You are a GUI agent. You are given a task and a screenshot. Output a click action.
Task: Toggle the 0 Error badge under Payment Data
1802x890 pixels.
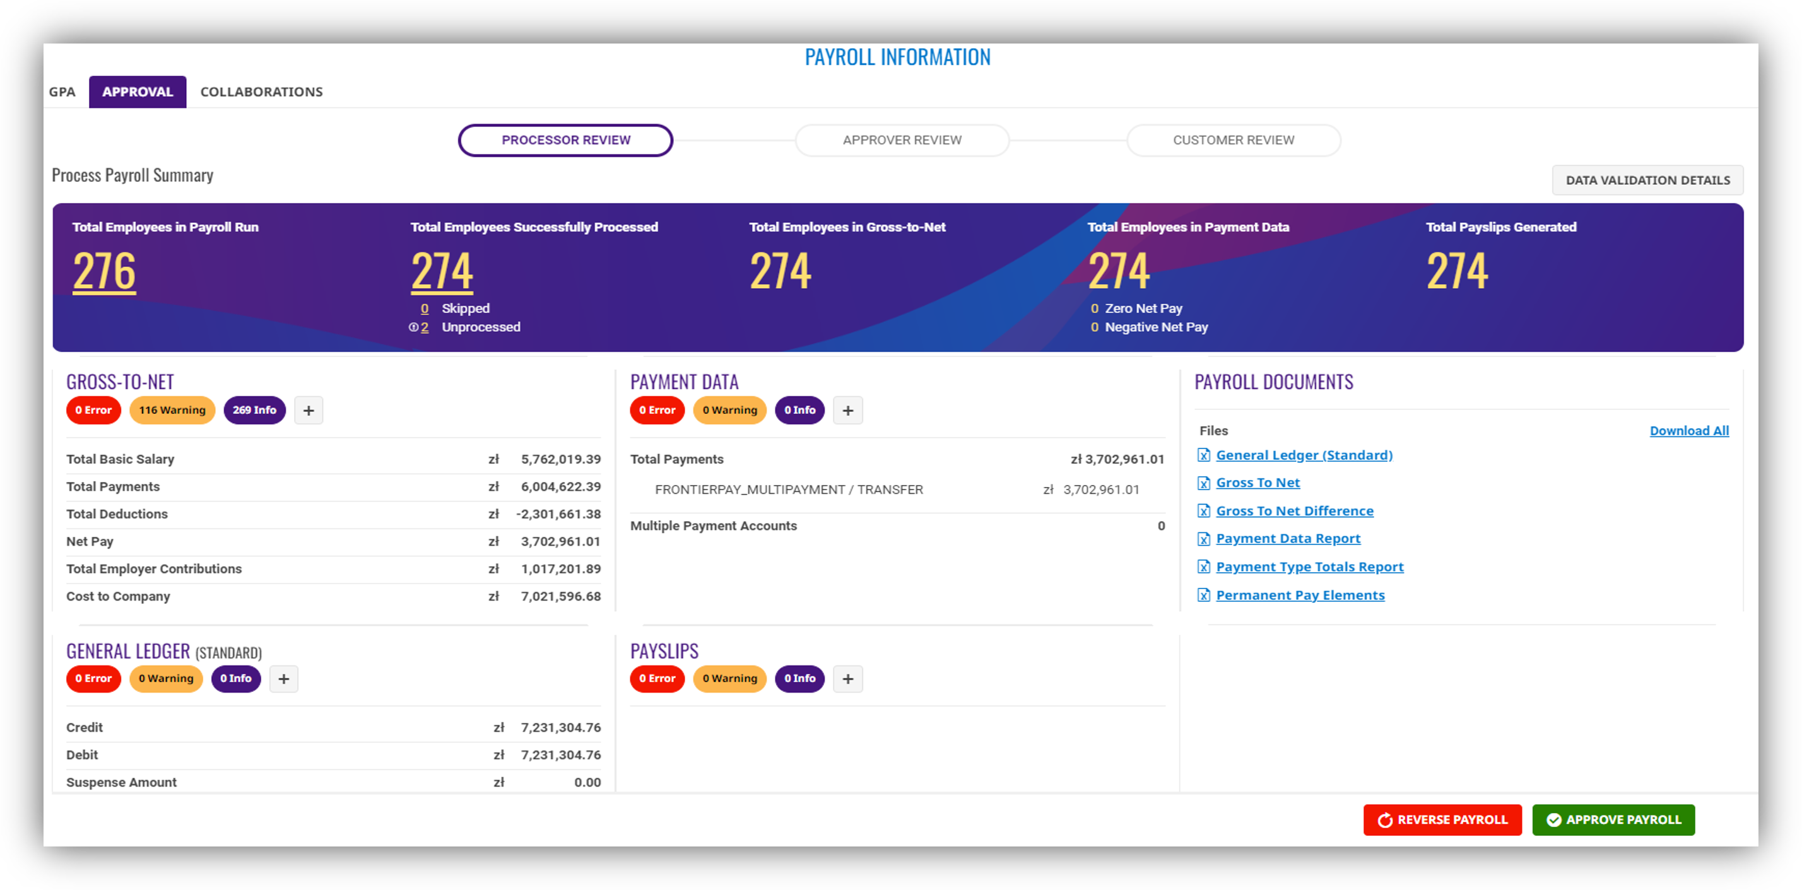[x=657, y=411]
